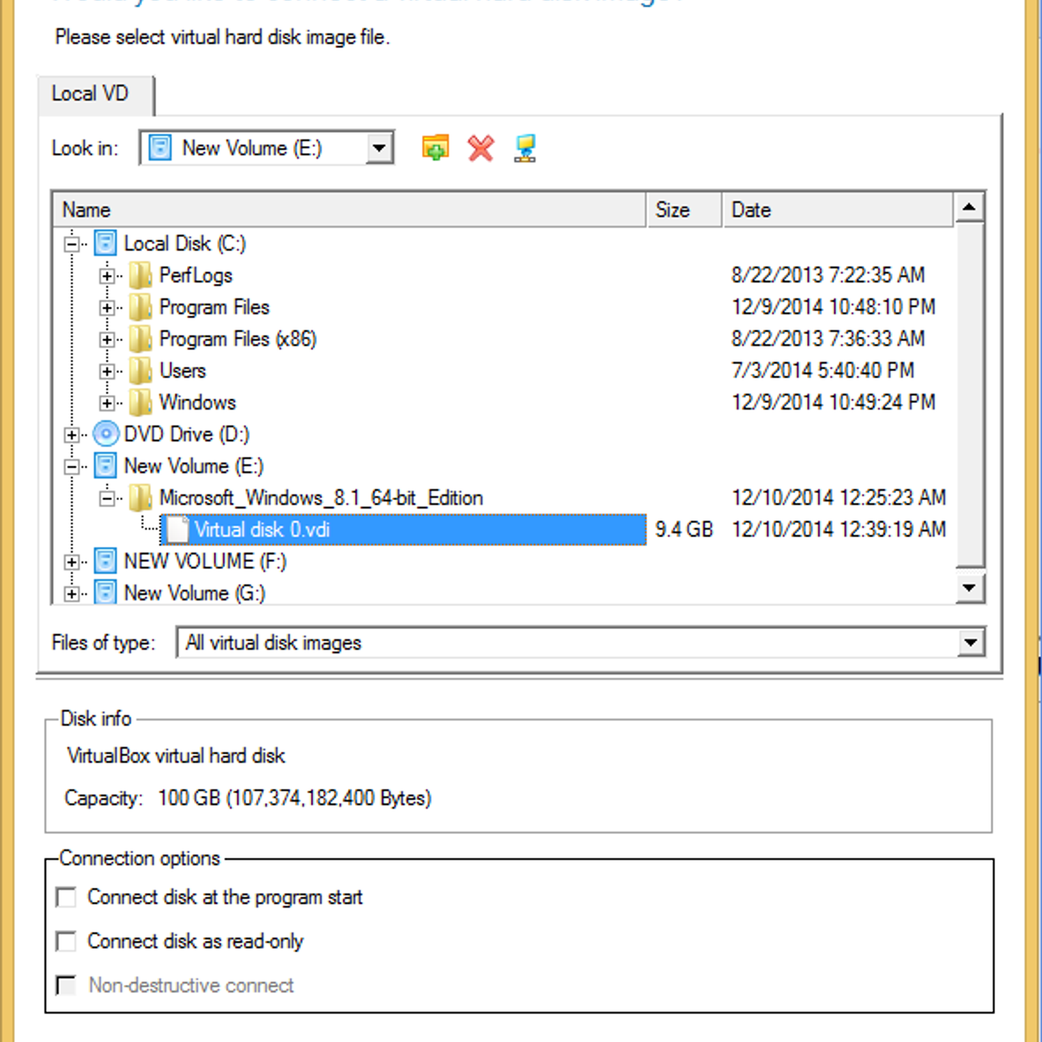Select the DVD Drive (D:) disc icon
The height and width of the screenshot is (1042, 1042).
coord(106,434)
